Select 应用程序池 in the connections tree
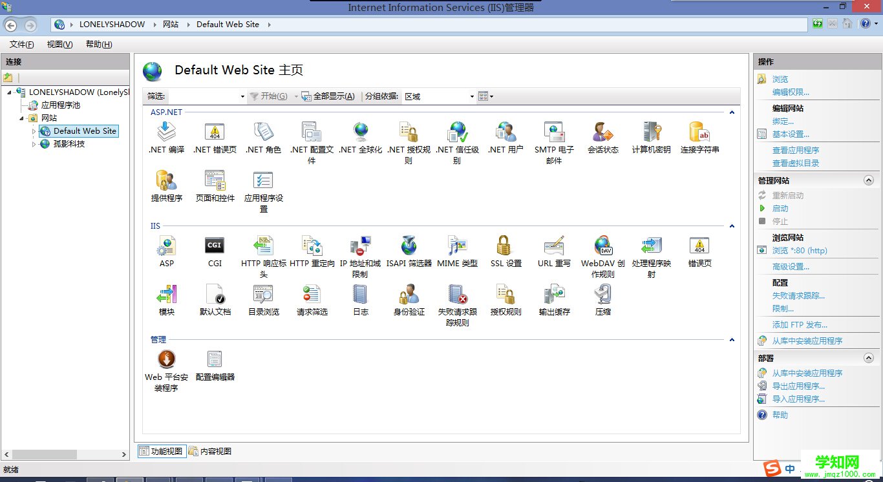This screenshot has height=482, width=883. click(x=61, y=105)
